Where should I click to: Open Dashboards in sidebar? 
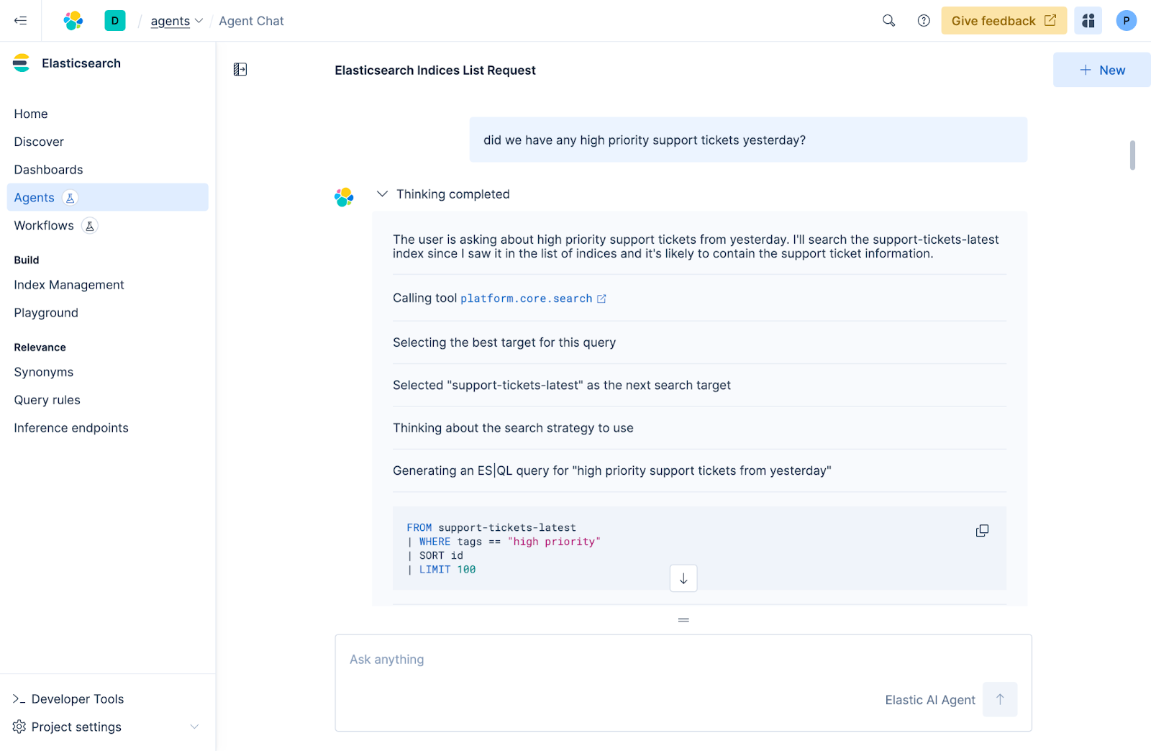(48, 170)
